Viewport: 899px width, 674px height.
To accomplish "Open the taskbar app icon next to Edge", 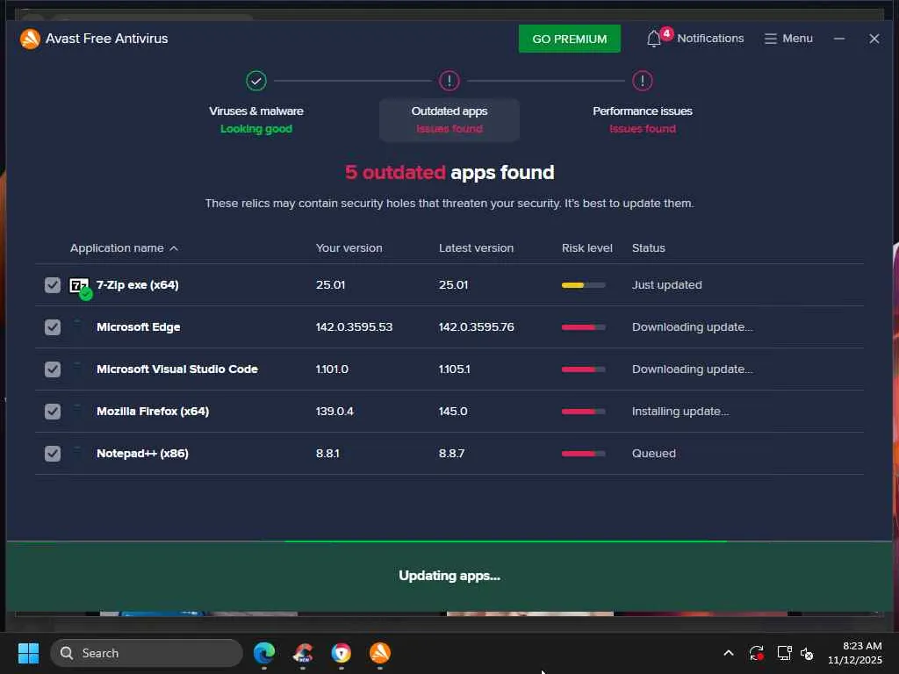I will (303, 653).
